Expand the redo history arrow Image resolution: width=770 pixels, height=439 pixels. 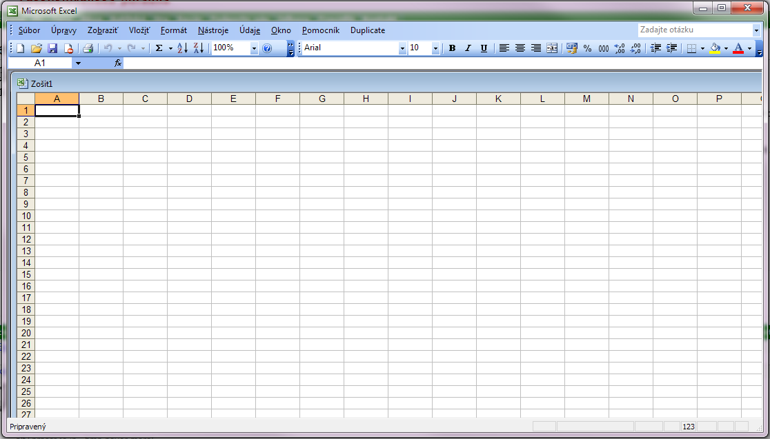click(x=143, y=48)
